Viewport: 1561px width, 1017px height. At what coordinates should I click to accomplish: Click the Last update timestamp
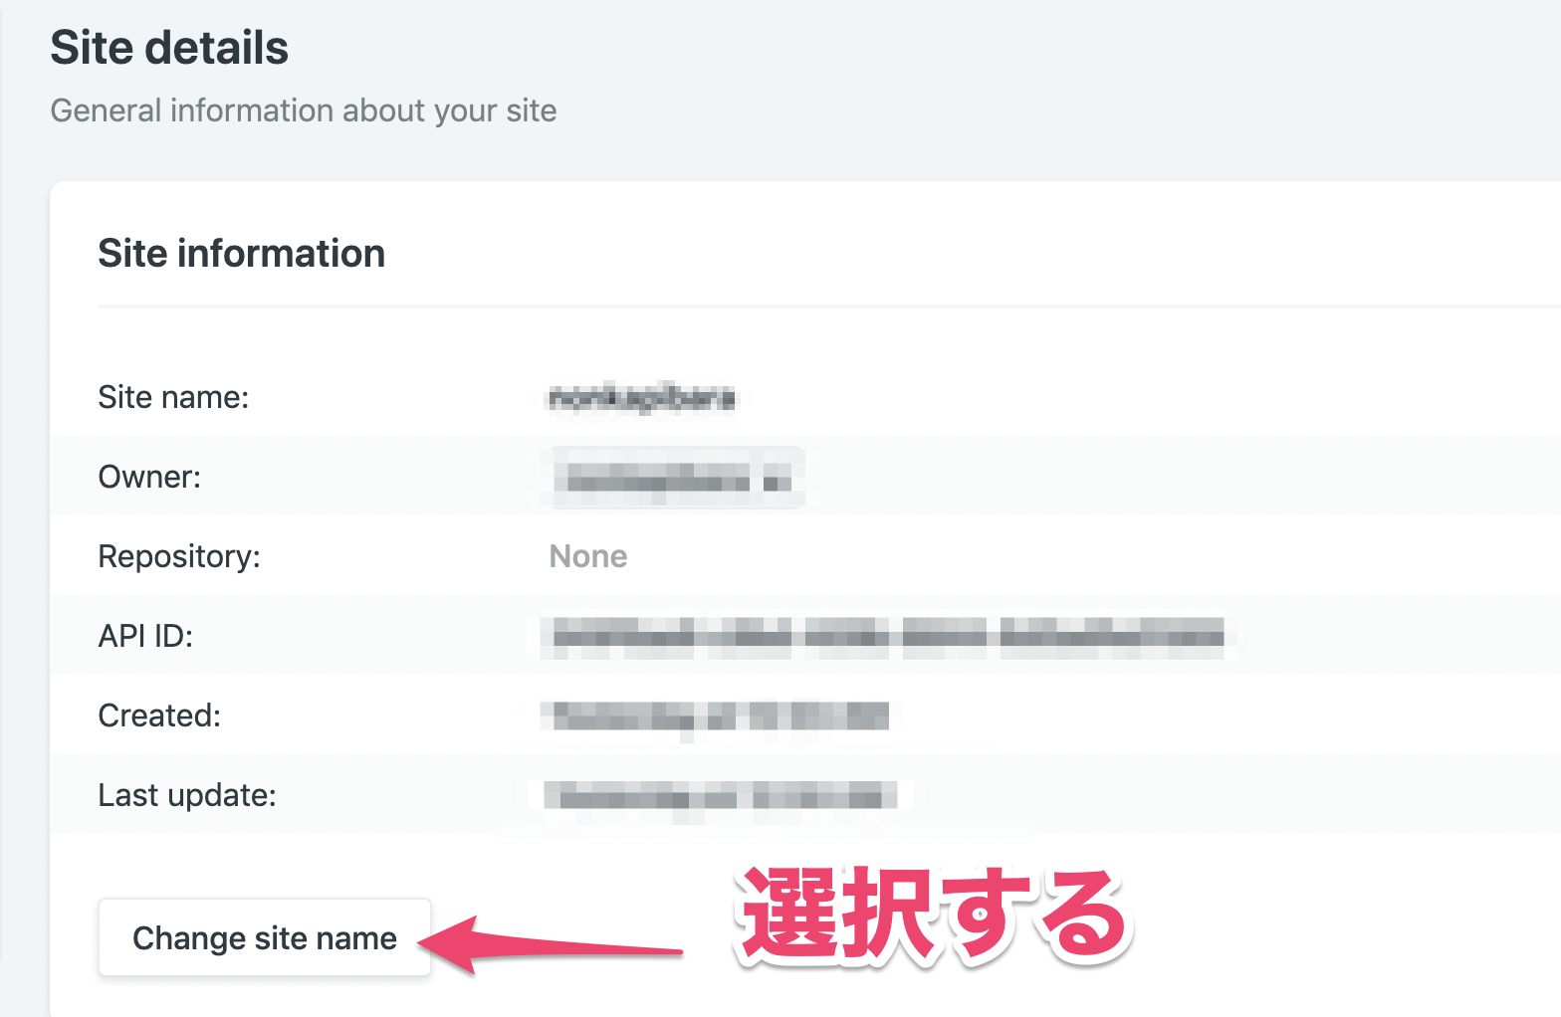[724, 795]
